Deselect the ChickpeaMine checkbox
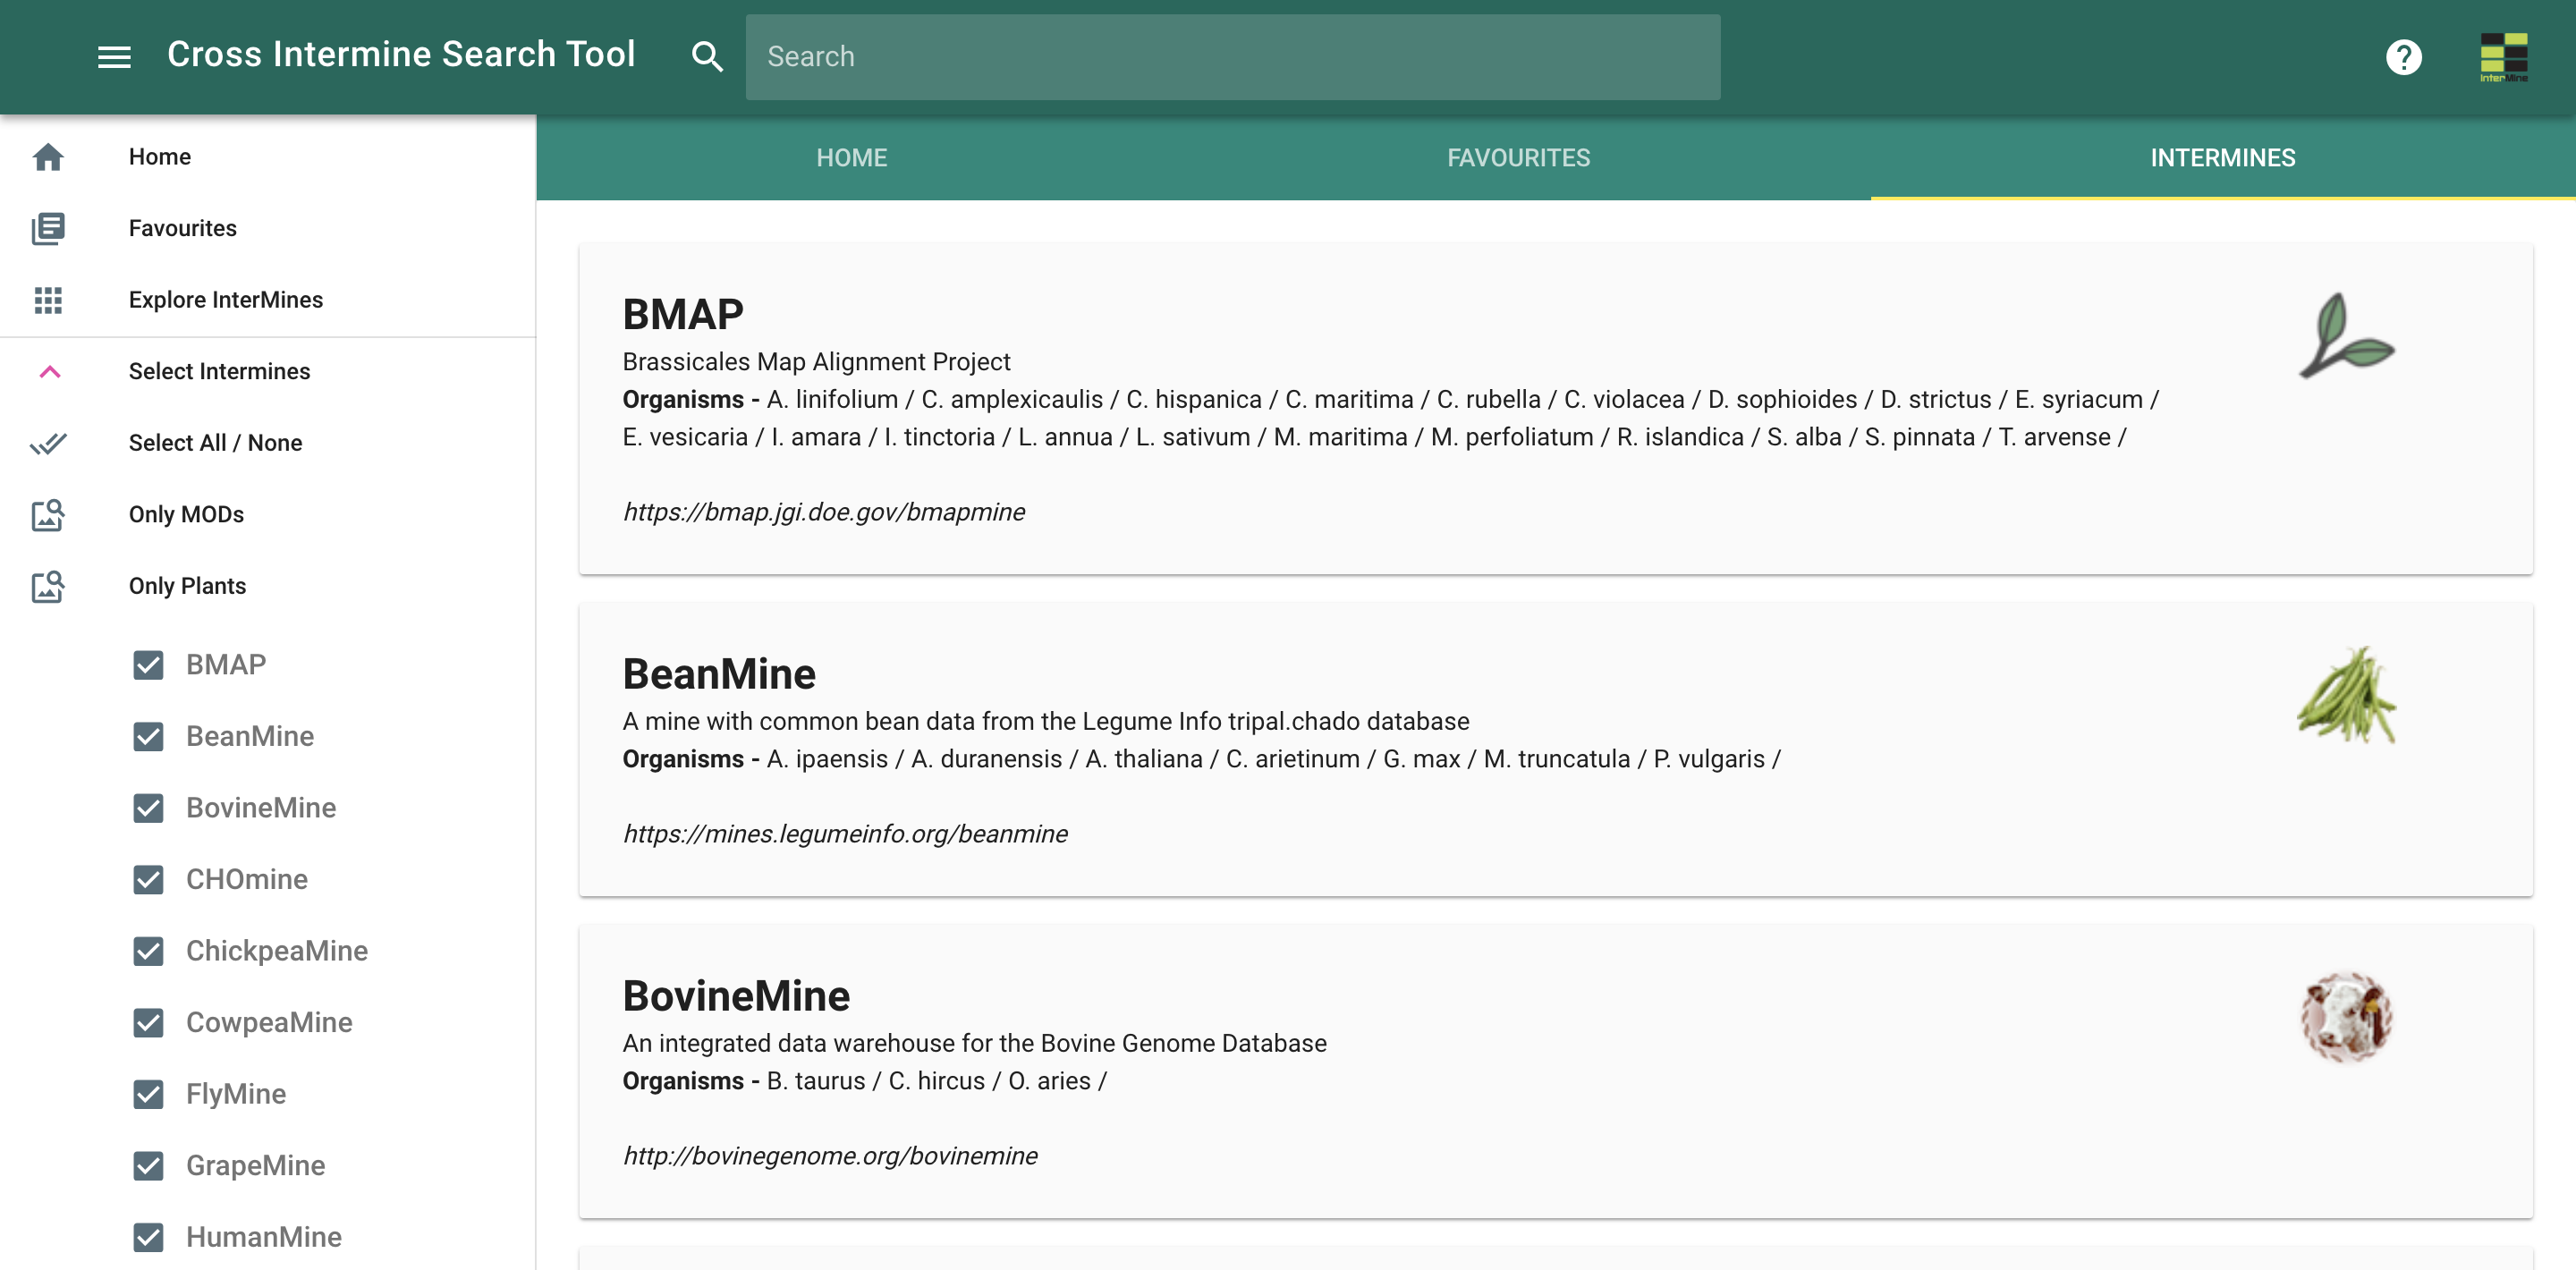This screenshot has height=1270, width=2576. [x=148, y=951]
